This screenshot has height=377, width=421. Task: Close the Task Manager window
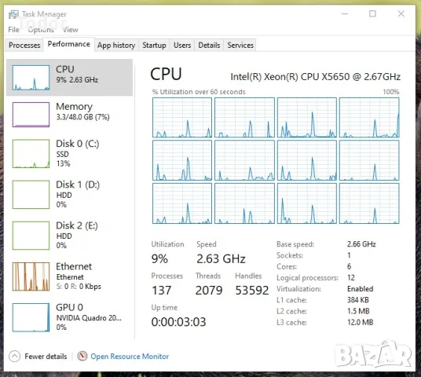tap(401, 13)
